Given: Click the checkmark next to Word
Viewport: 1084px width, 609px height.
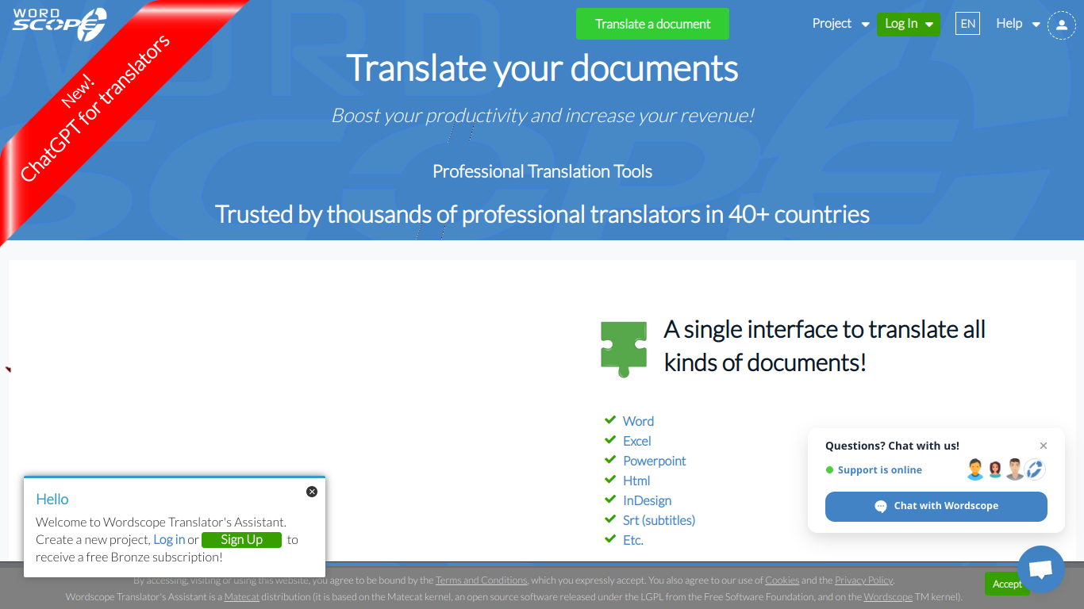Looking at the screenshot, I should click(x=610, y=419).
